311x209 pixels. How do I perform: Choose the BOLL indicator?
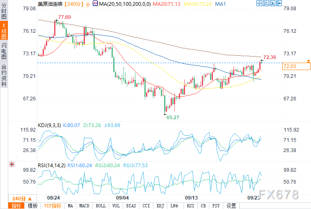pos(101,206)
